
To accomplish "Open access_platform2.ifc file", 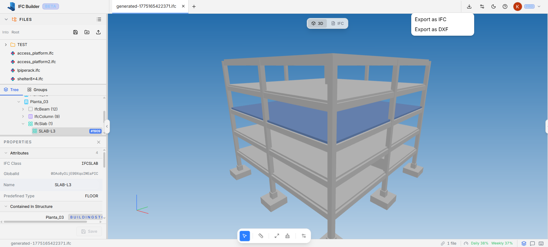I will click(36, 62).
